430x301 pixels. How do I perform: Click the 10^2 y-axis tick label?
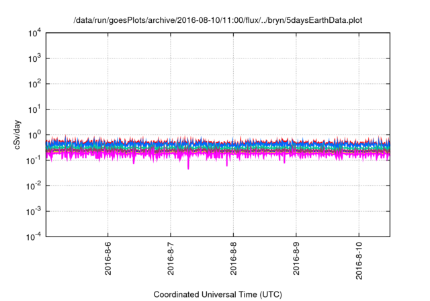tap(34, 84)
